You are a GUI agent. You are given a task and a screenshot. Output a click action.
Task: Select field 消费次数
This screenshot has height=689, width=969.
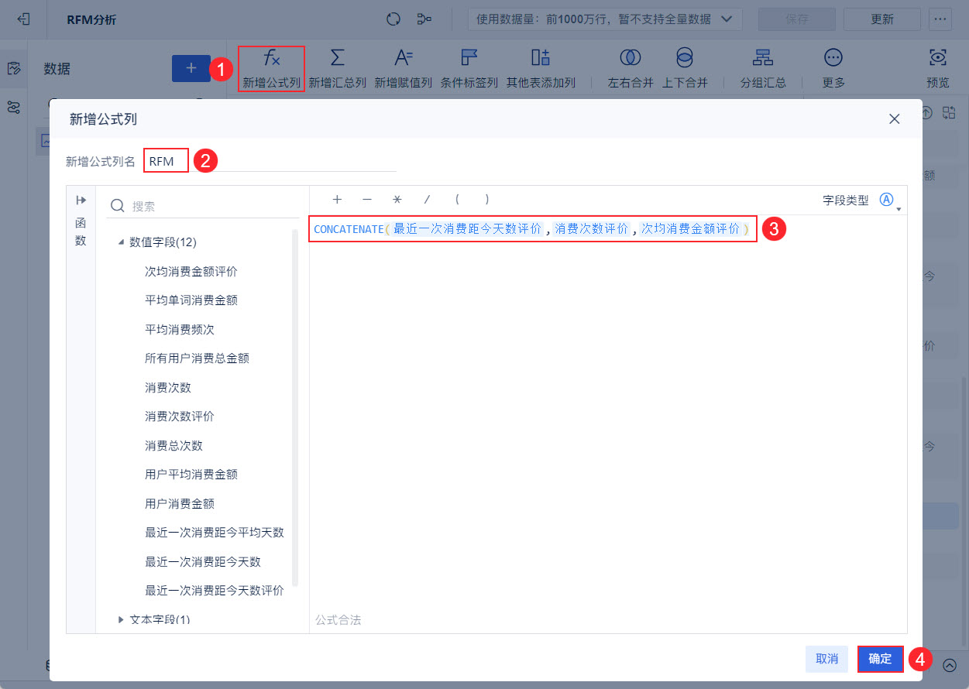click(168, 387)
